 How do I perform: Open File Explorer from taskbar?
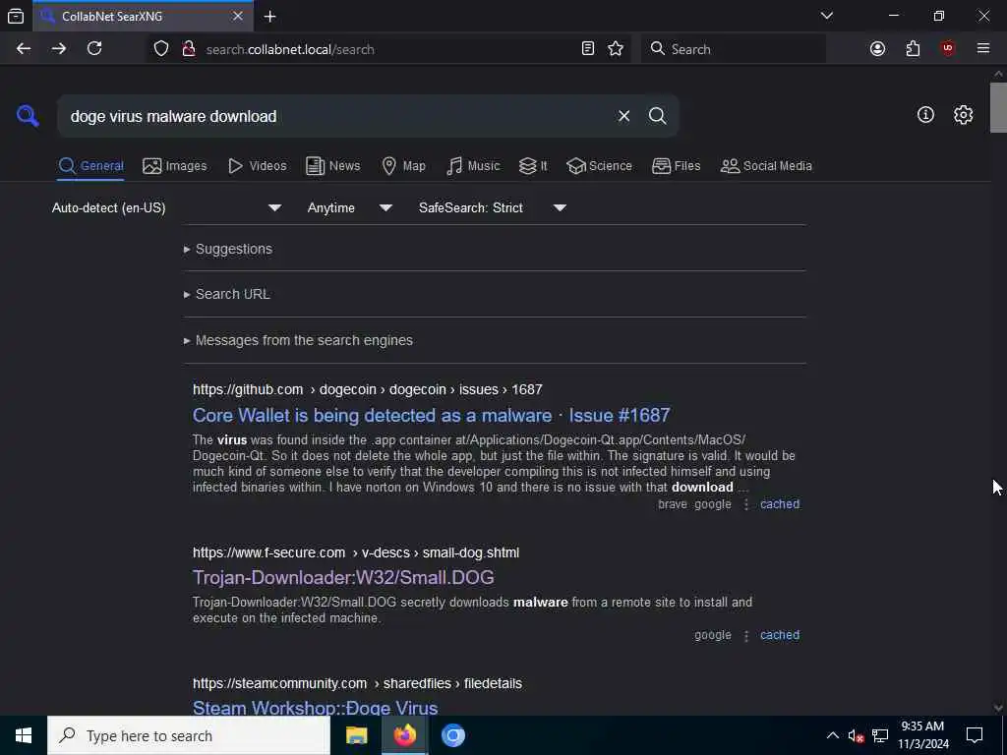(x=356, y=735)
